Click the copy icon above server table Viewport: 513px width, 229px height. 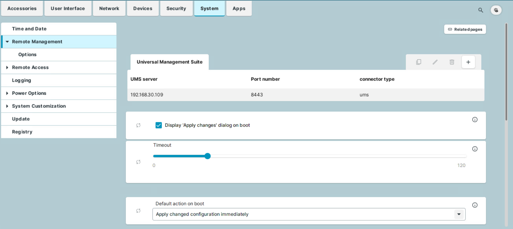click(x=419, y=62)
